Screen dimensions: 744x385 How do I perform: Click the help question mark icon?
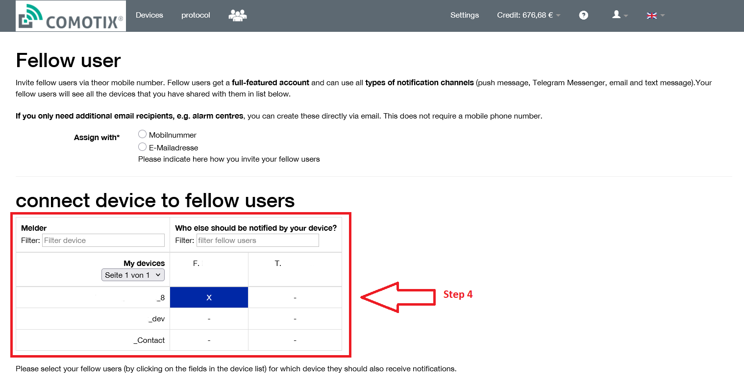click(x=583, y=15)
